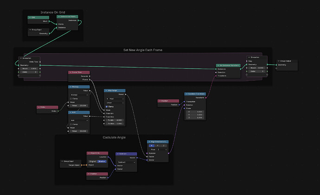
Task: Open the Subtract node operation dropdown
Action: pyautogui.click(x=126, y=162)
